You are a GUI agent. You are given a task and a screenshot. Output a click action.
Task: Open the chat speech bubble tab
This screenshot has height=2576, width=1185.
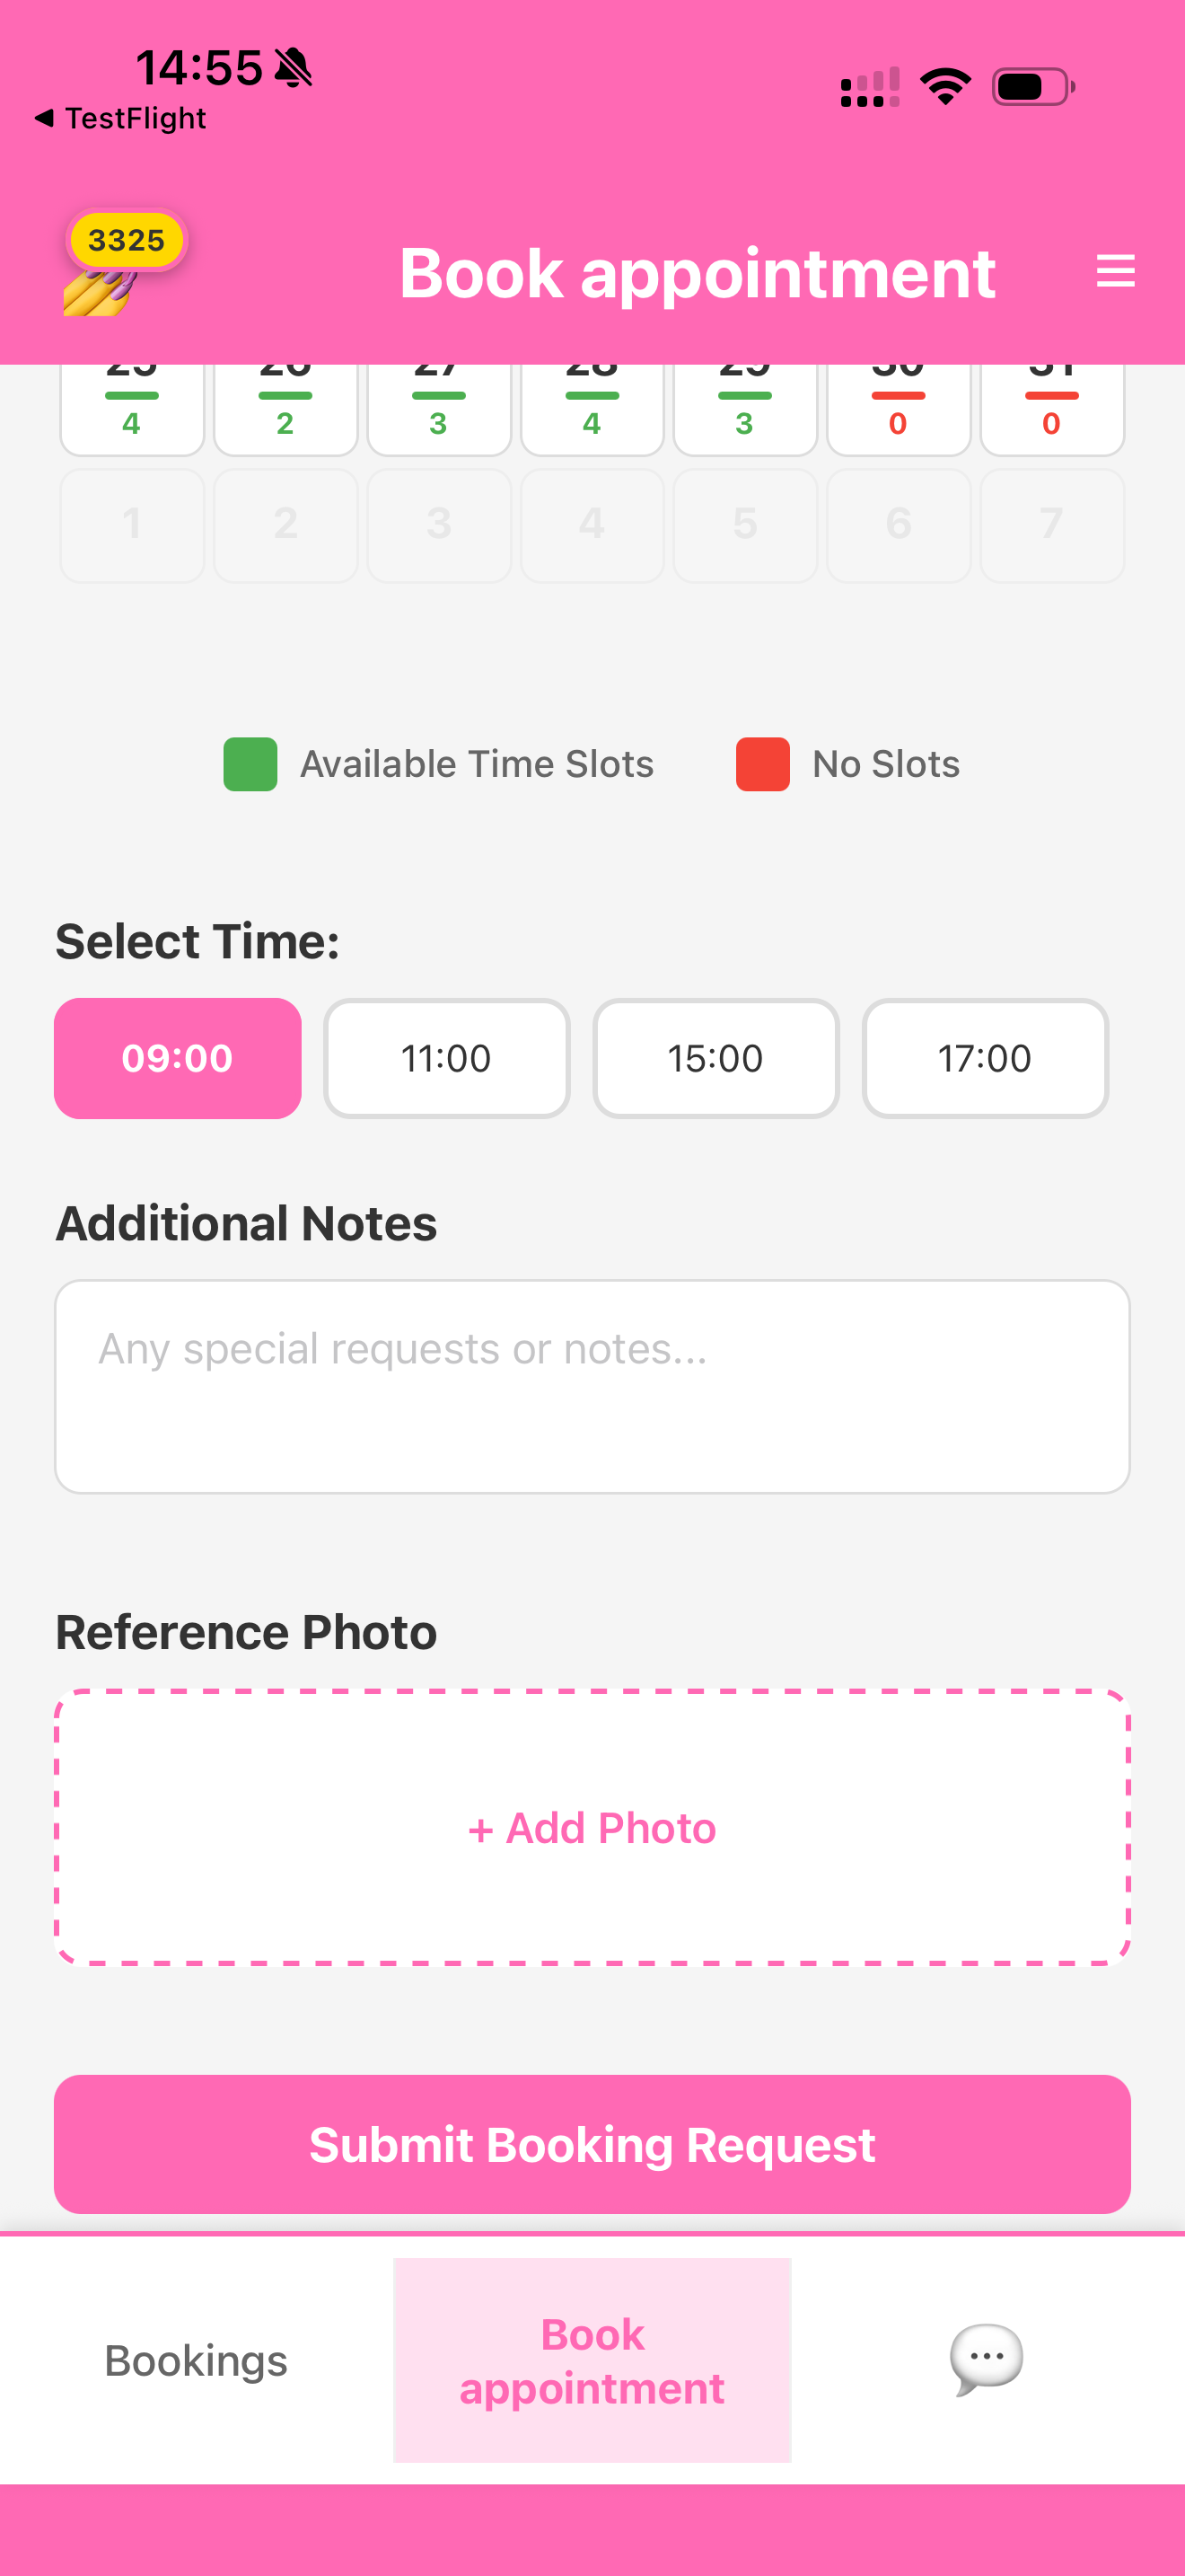pos(987,2360)
